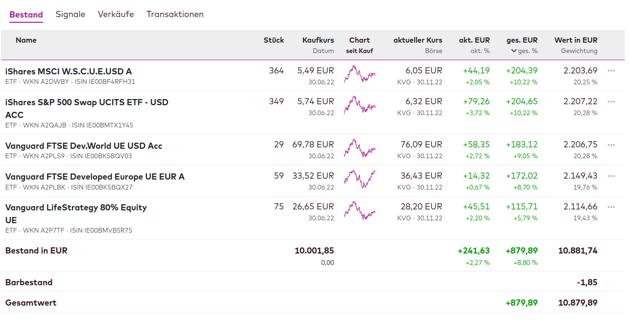Screen dimensions: 629x326
Task: Toggle sort arrow beside ges. % header
Action: [514, 51]
